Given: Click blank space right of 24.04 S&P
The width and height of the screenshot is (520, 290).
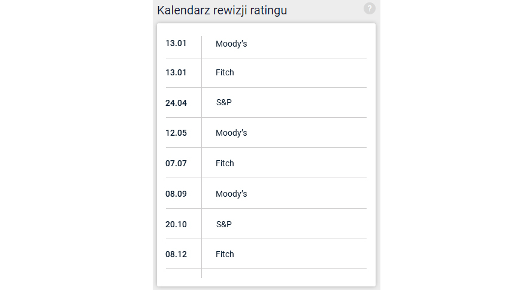Looking at the screenshot, I should (x=299, y=103).
